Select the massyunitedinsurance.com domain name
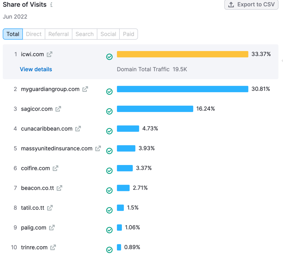The image size is (283, 258). pyautogui.click(x=57, y=148)
